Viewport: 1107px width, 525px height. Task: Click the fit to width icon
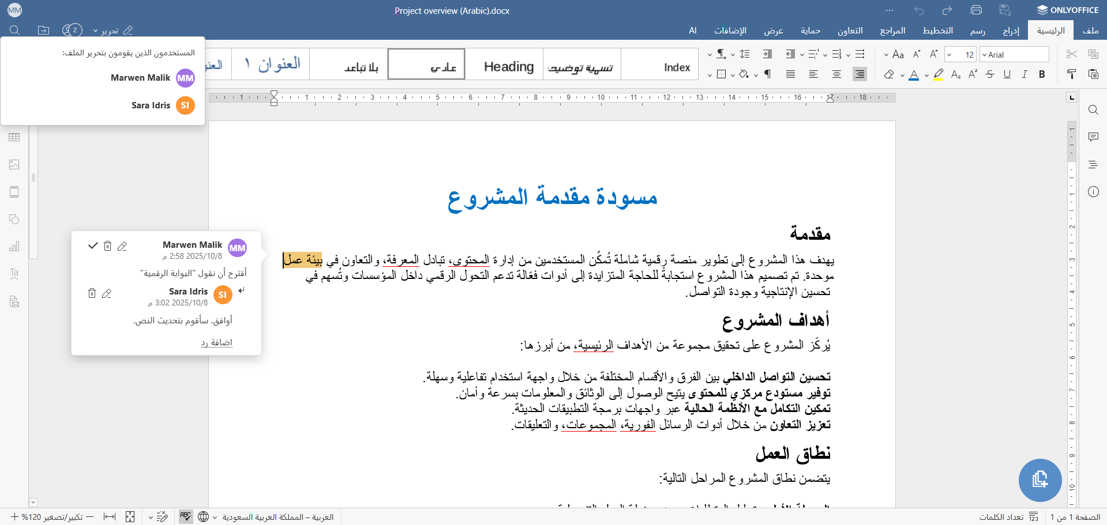[x=110, y=517]
